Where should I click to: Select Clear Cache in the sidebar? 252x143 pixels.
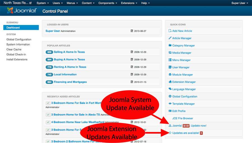pyautogui.click(x=14, y=49)
